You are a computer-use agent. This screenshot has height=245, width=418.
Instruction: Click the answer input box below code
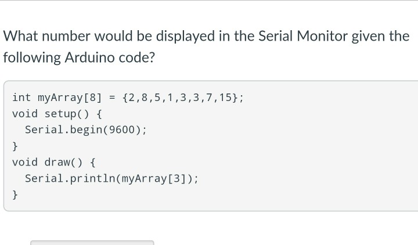92,243
